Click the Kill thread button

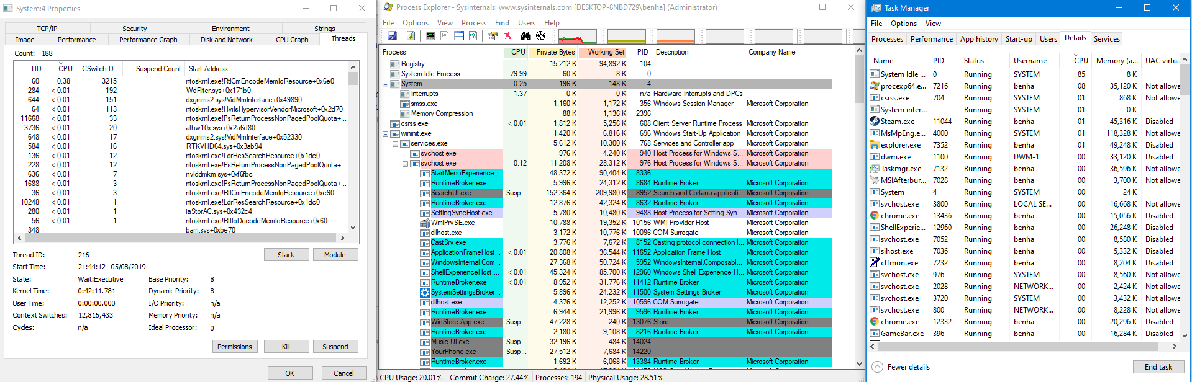click(286, 347)
